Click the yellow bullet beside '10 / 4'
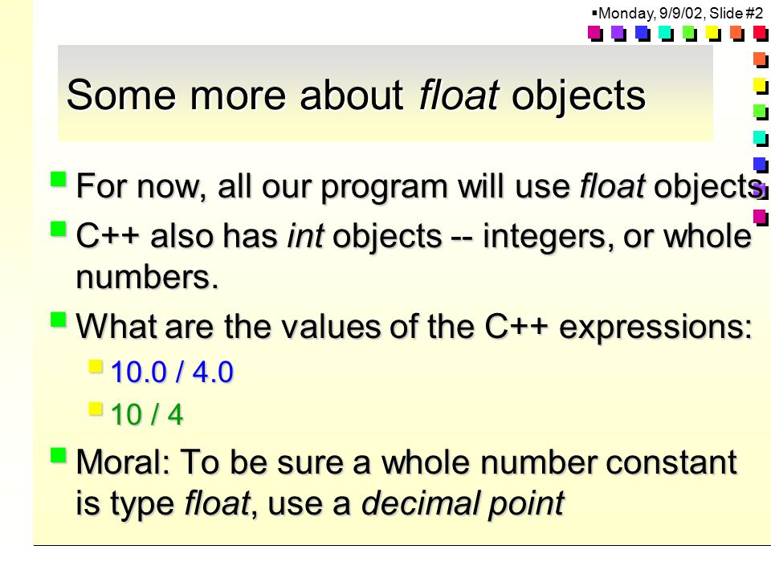This screenshot has height=578, width=771. [96, 409]
